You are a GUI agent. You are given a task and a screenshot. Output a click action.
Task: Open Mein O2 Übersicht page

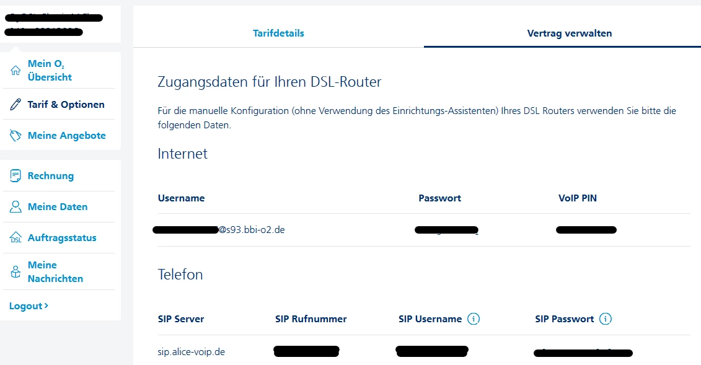(x=50, y=71)
